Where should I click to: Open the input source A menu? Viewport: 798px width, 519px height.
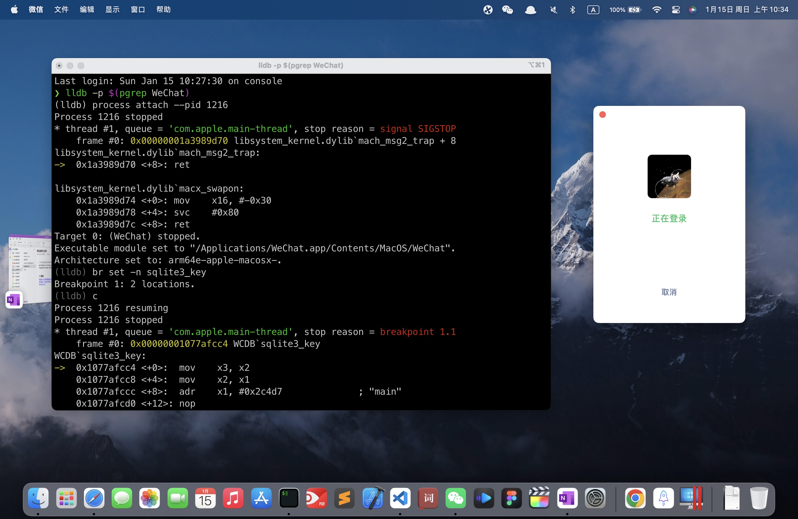593,10
